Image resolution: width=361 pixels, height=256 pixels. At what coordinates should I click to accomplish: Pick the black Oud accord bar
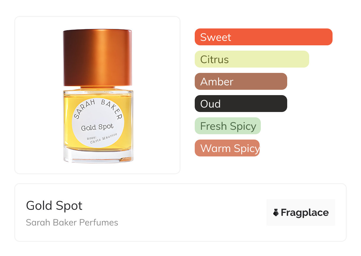(x=241, y=104)
